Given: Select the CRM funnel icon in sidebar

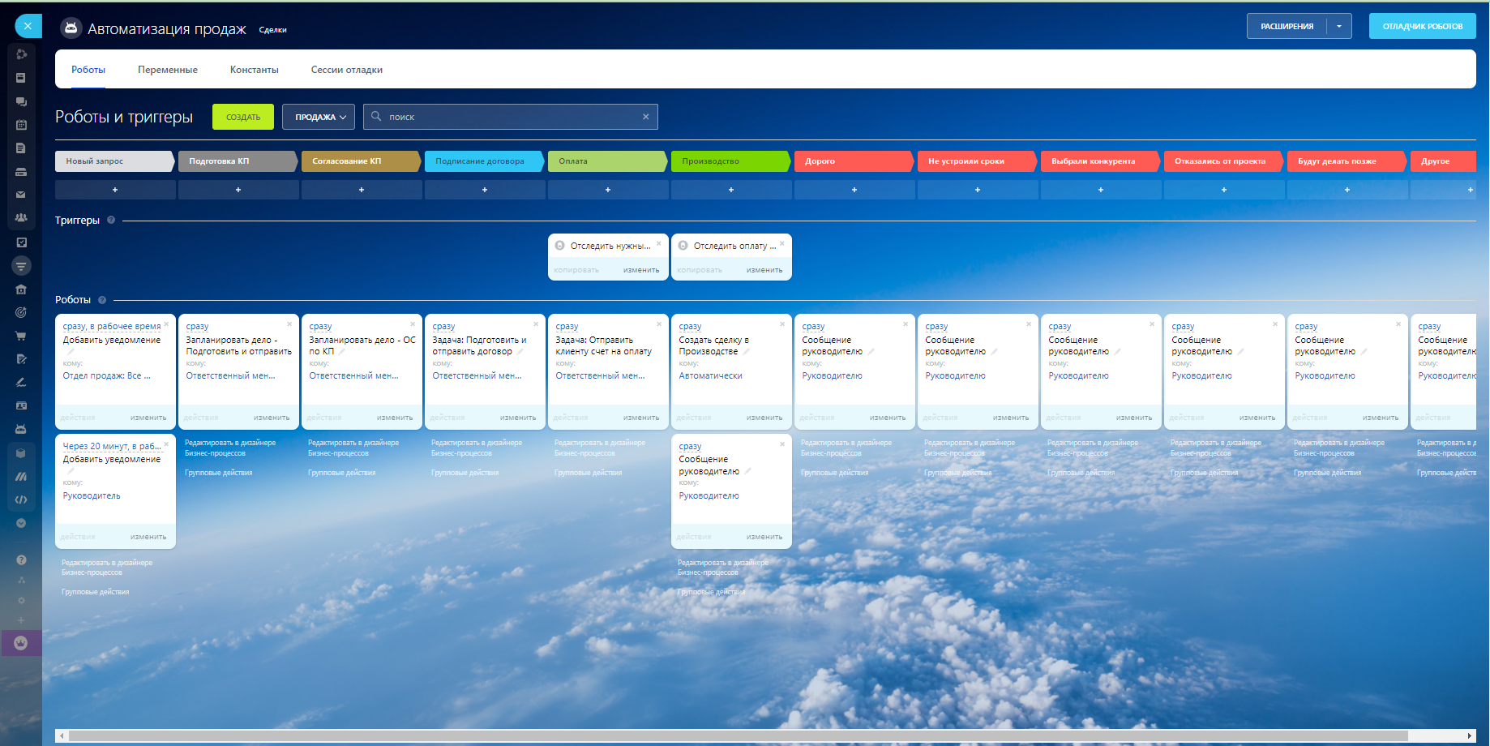Looking at the screenshot, I should point(21,265).
